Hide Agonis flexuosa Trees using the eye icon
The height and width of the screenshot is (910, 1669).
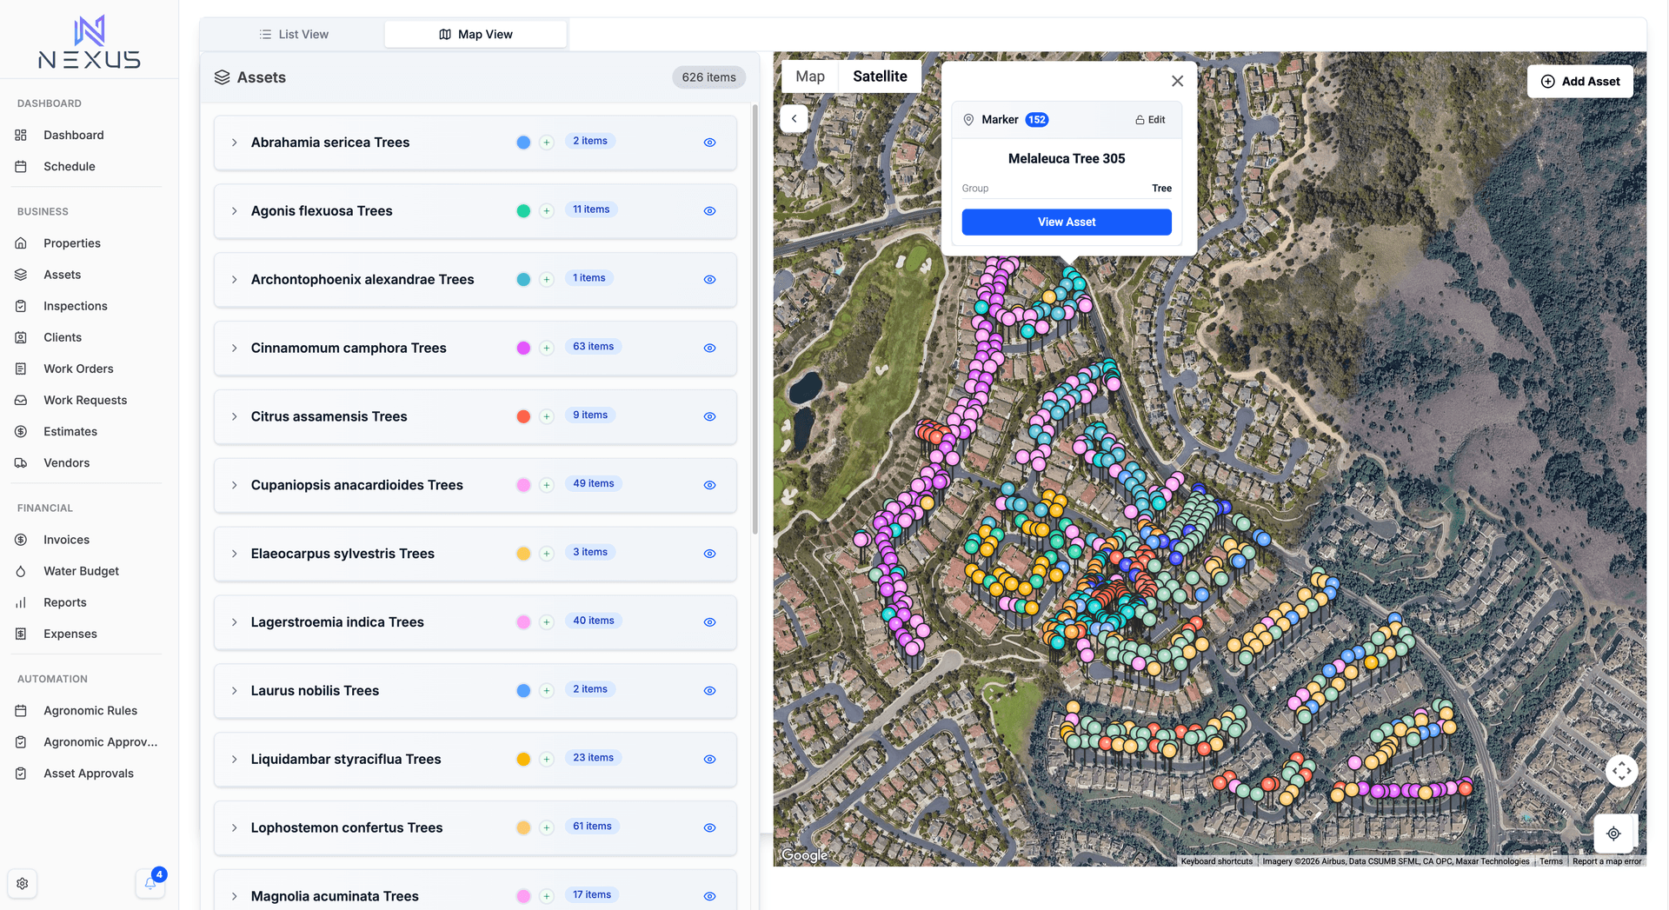(709, 210)
